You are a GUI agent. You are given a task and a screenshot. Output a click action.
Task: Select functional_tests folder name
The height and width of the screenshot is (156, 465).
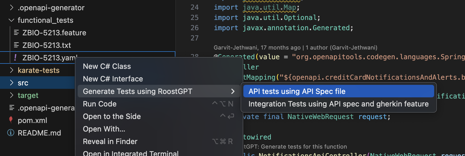click(45, 20)
